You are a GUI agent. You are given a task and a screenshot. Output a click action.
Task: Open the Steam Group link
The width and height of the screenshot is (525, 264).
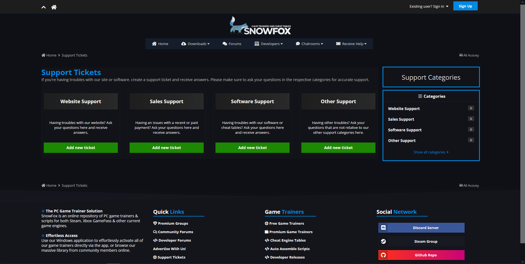[421, 241]
